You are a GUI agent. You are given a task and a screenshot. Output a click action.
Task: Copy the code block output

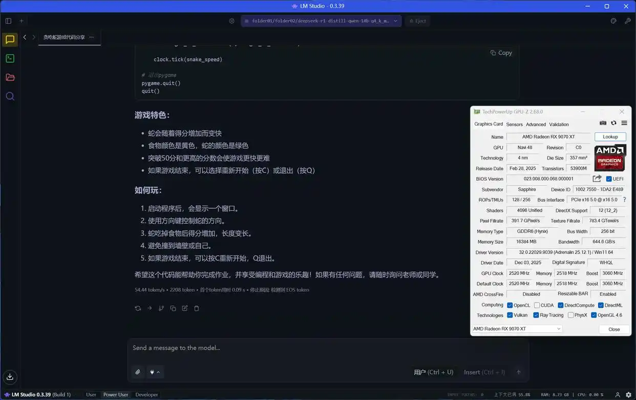coord(501,52)
